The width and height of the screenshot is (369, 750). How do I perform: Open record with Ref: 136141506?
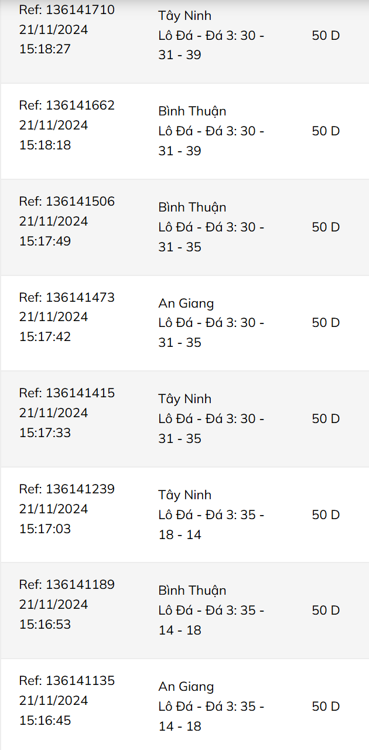(67, 202)
